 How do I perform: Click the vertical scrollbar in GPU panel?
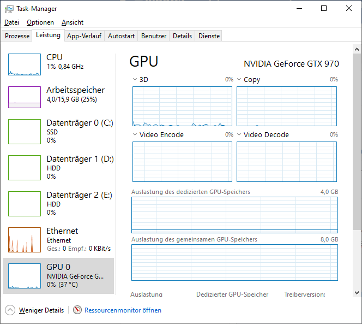(x=357, y=164)
